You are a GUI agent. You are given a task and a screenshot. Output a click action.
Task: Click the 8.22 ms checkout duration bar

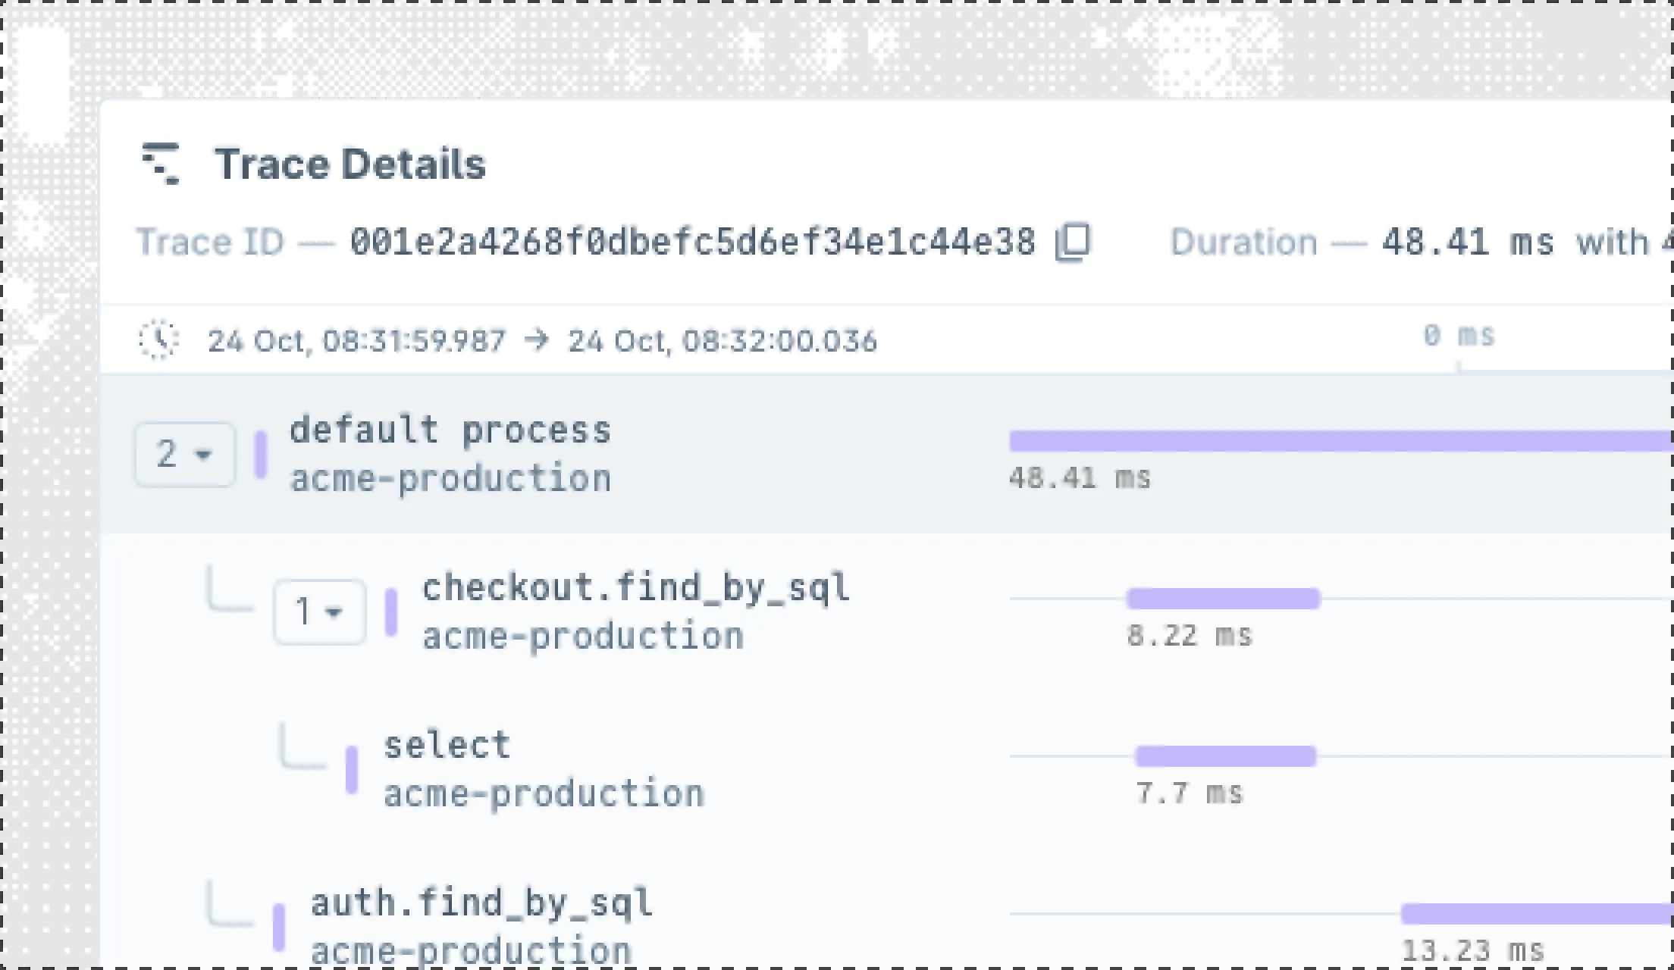tap(1223, 599)
